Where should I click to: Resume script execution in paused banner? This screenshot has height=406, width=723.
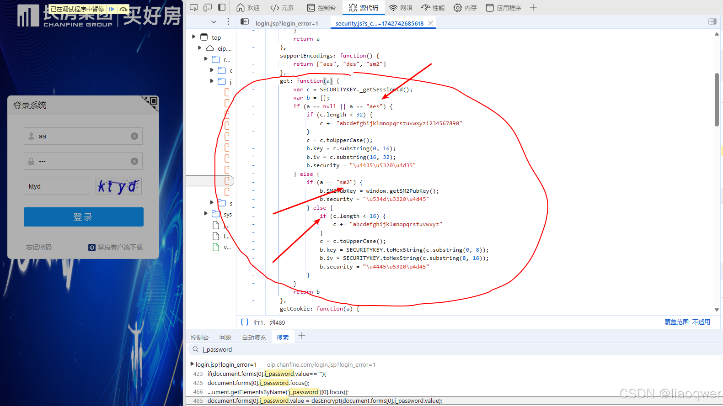pos(112,9)
